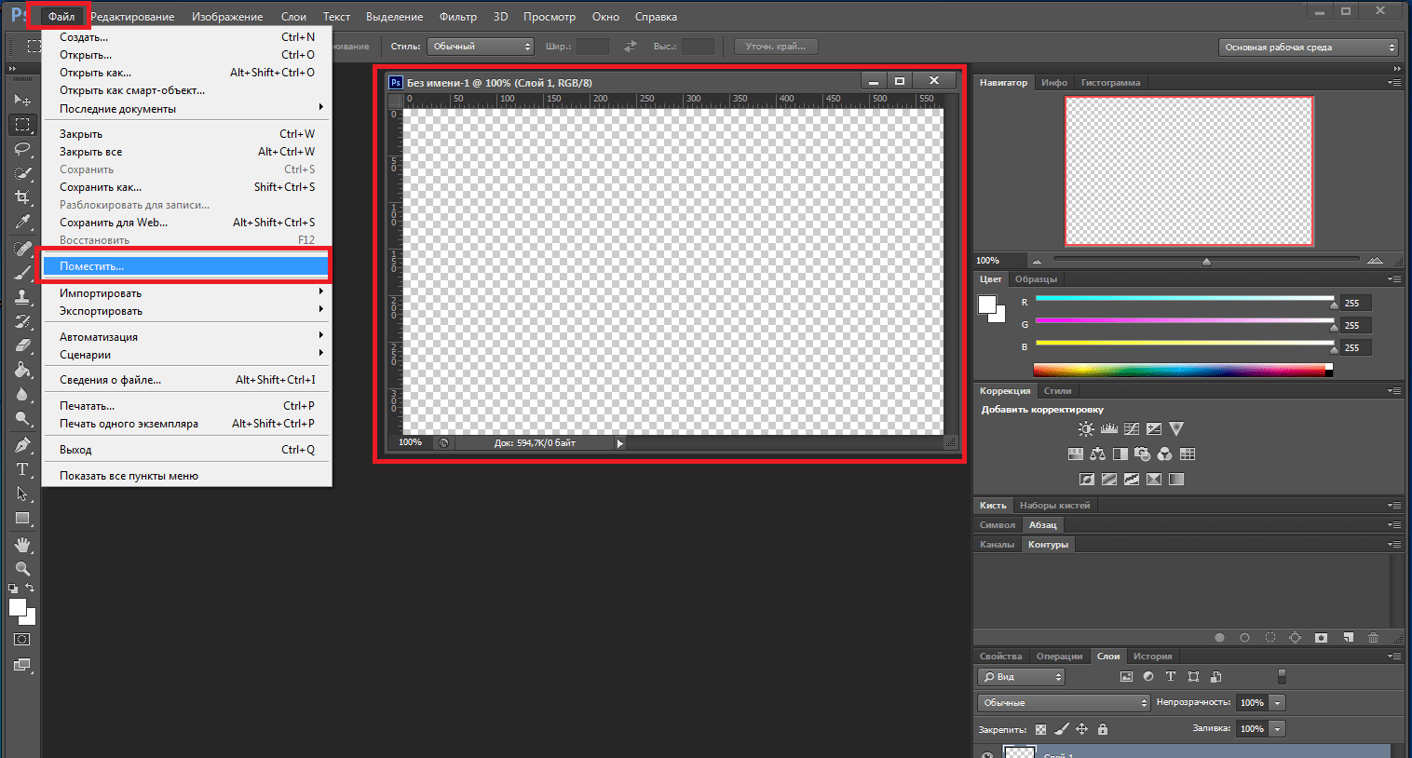The height and width of the screenshot is (758, 1412).
Task: Toggle lock all padlock icon
Action: pos(1103,729)
